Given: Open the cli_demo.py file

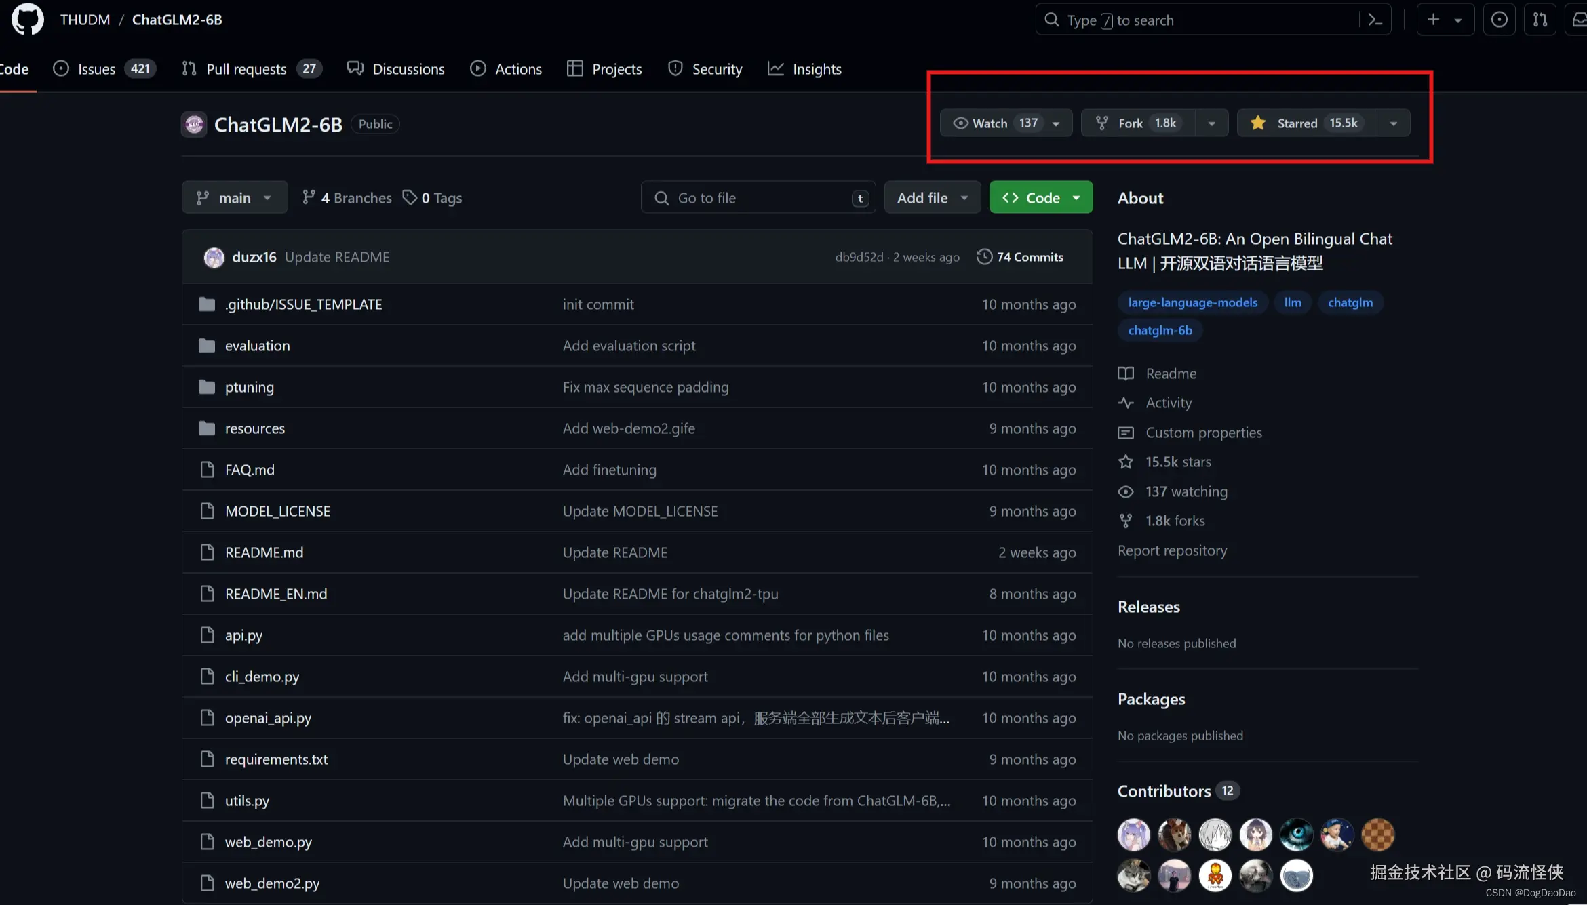Looking at the screenshot, I should coord(262,677).
